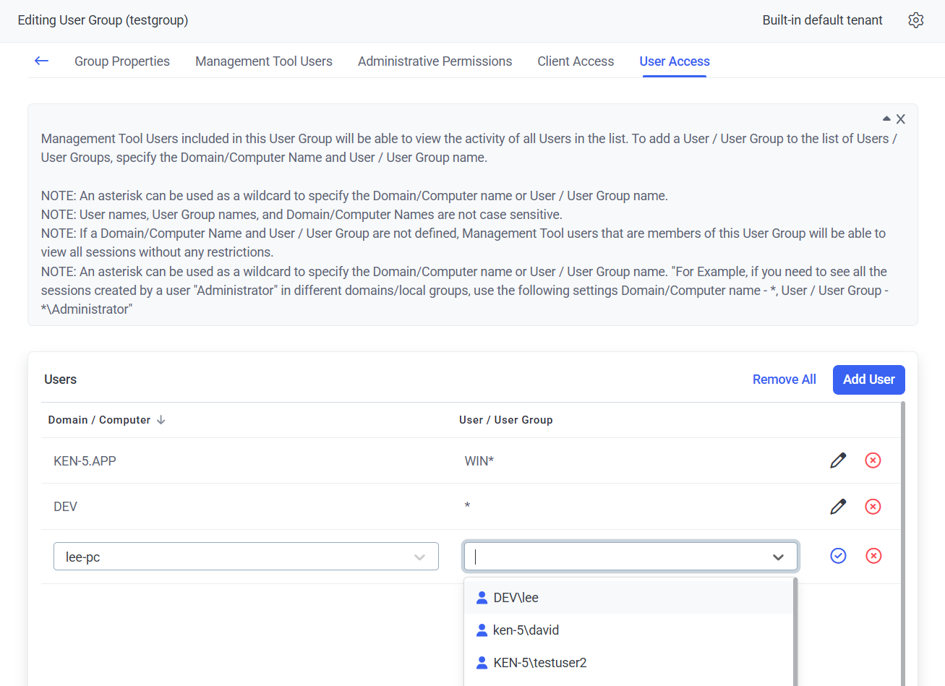Screen dimensions: 945x686
Task: Open the settings gear icon
Action: tap(915, 20)
